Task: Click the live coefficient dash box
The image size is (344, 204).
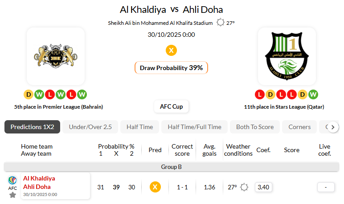Action: (x=326, y=187)
